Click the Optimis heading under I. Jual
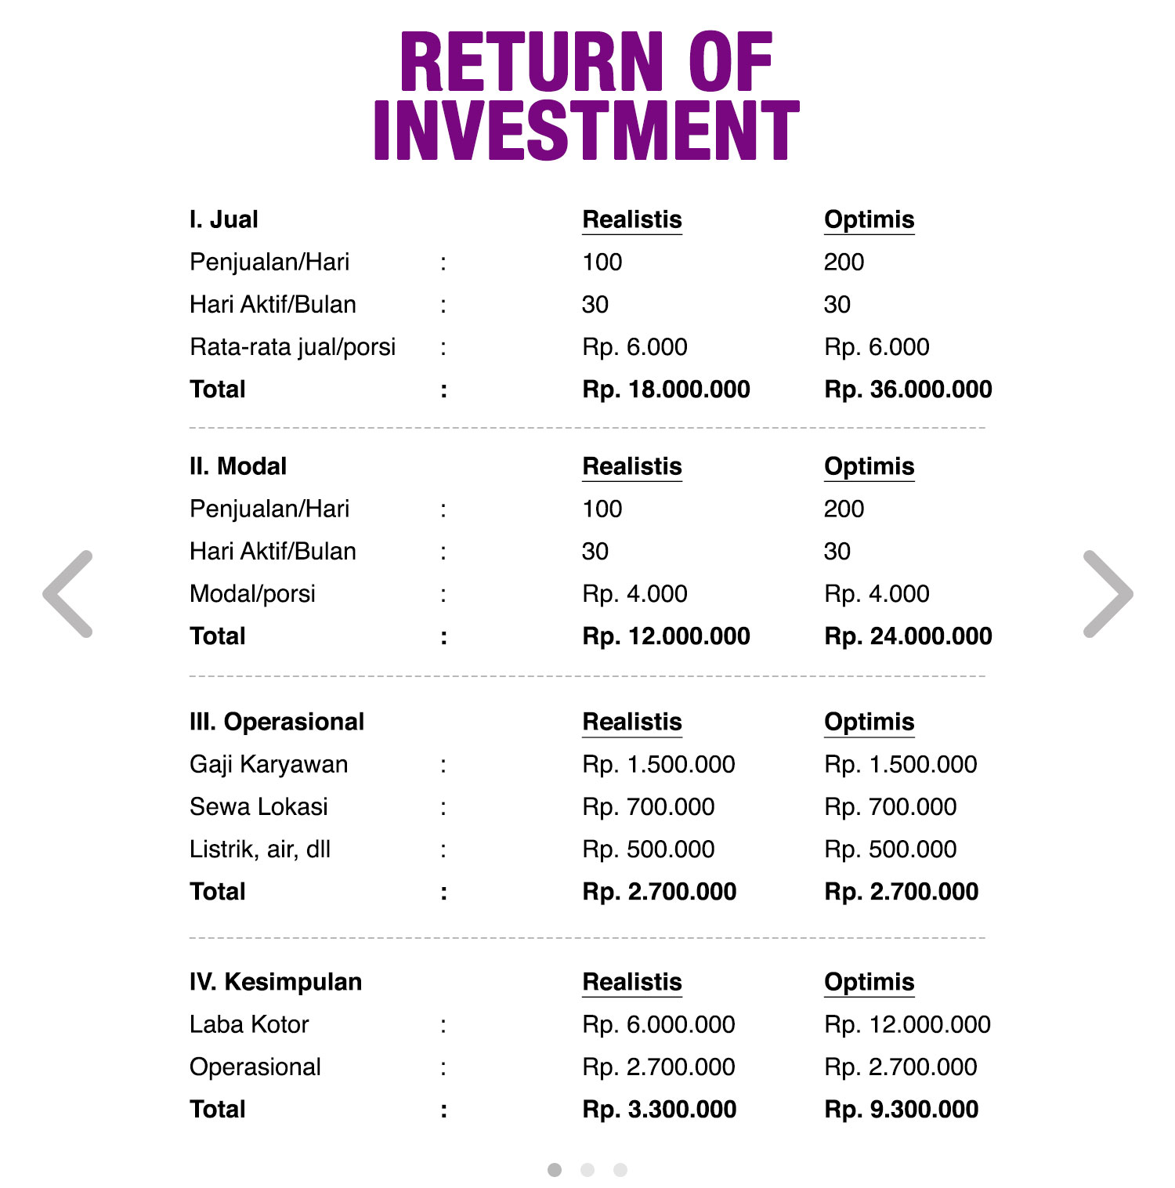This screenshot has height=1188, width=1175. [869, 219]
